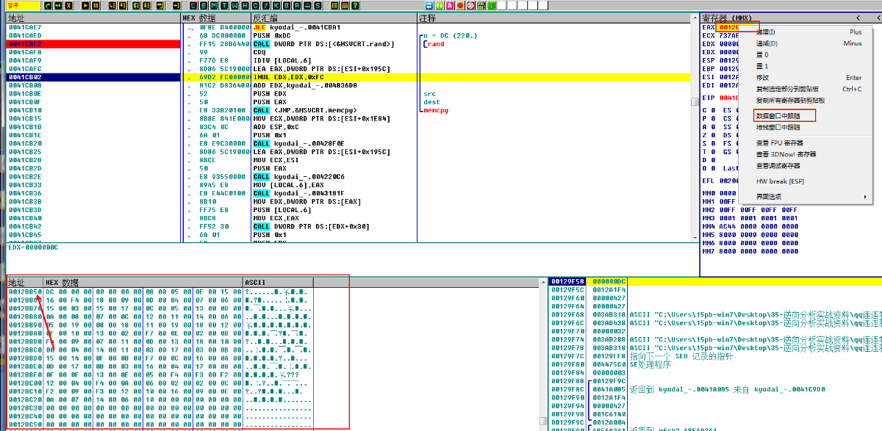Click the IMUL EDX,EDX,0xFC instruction

[287, 77]
